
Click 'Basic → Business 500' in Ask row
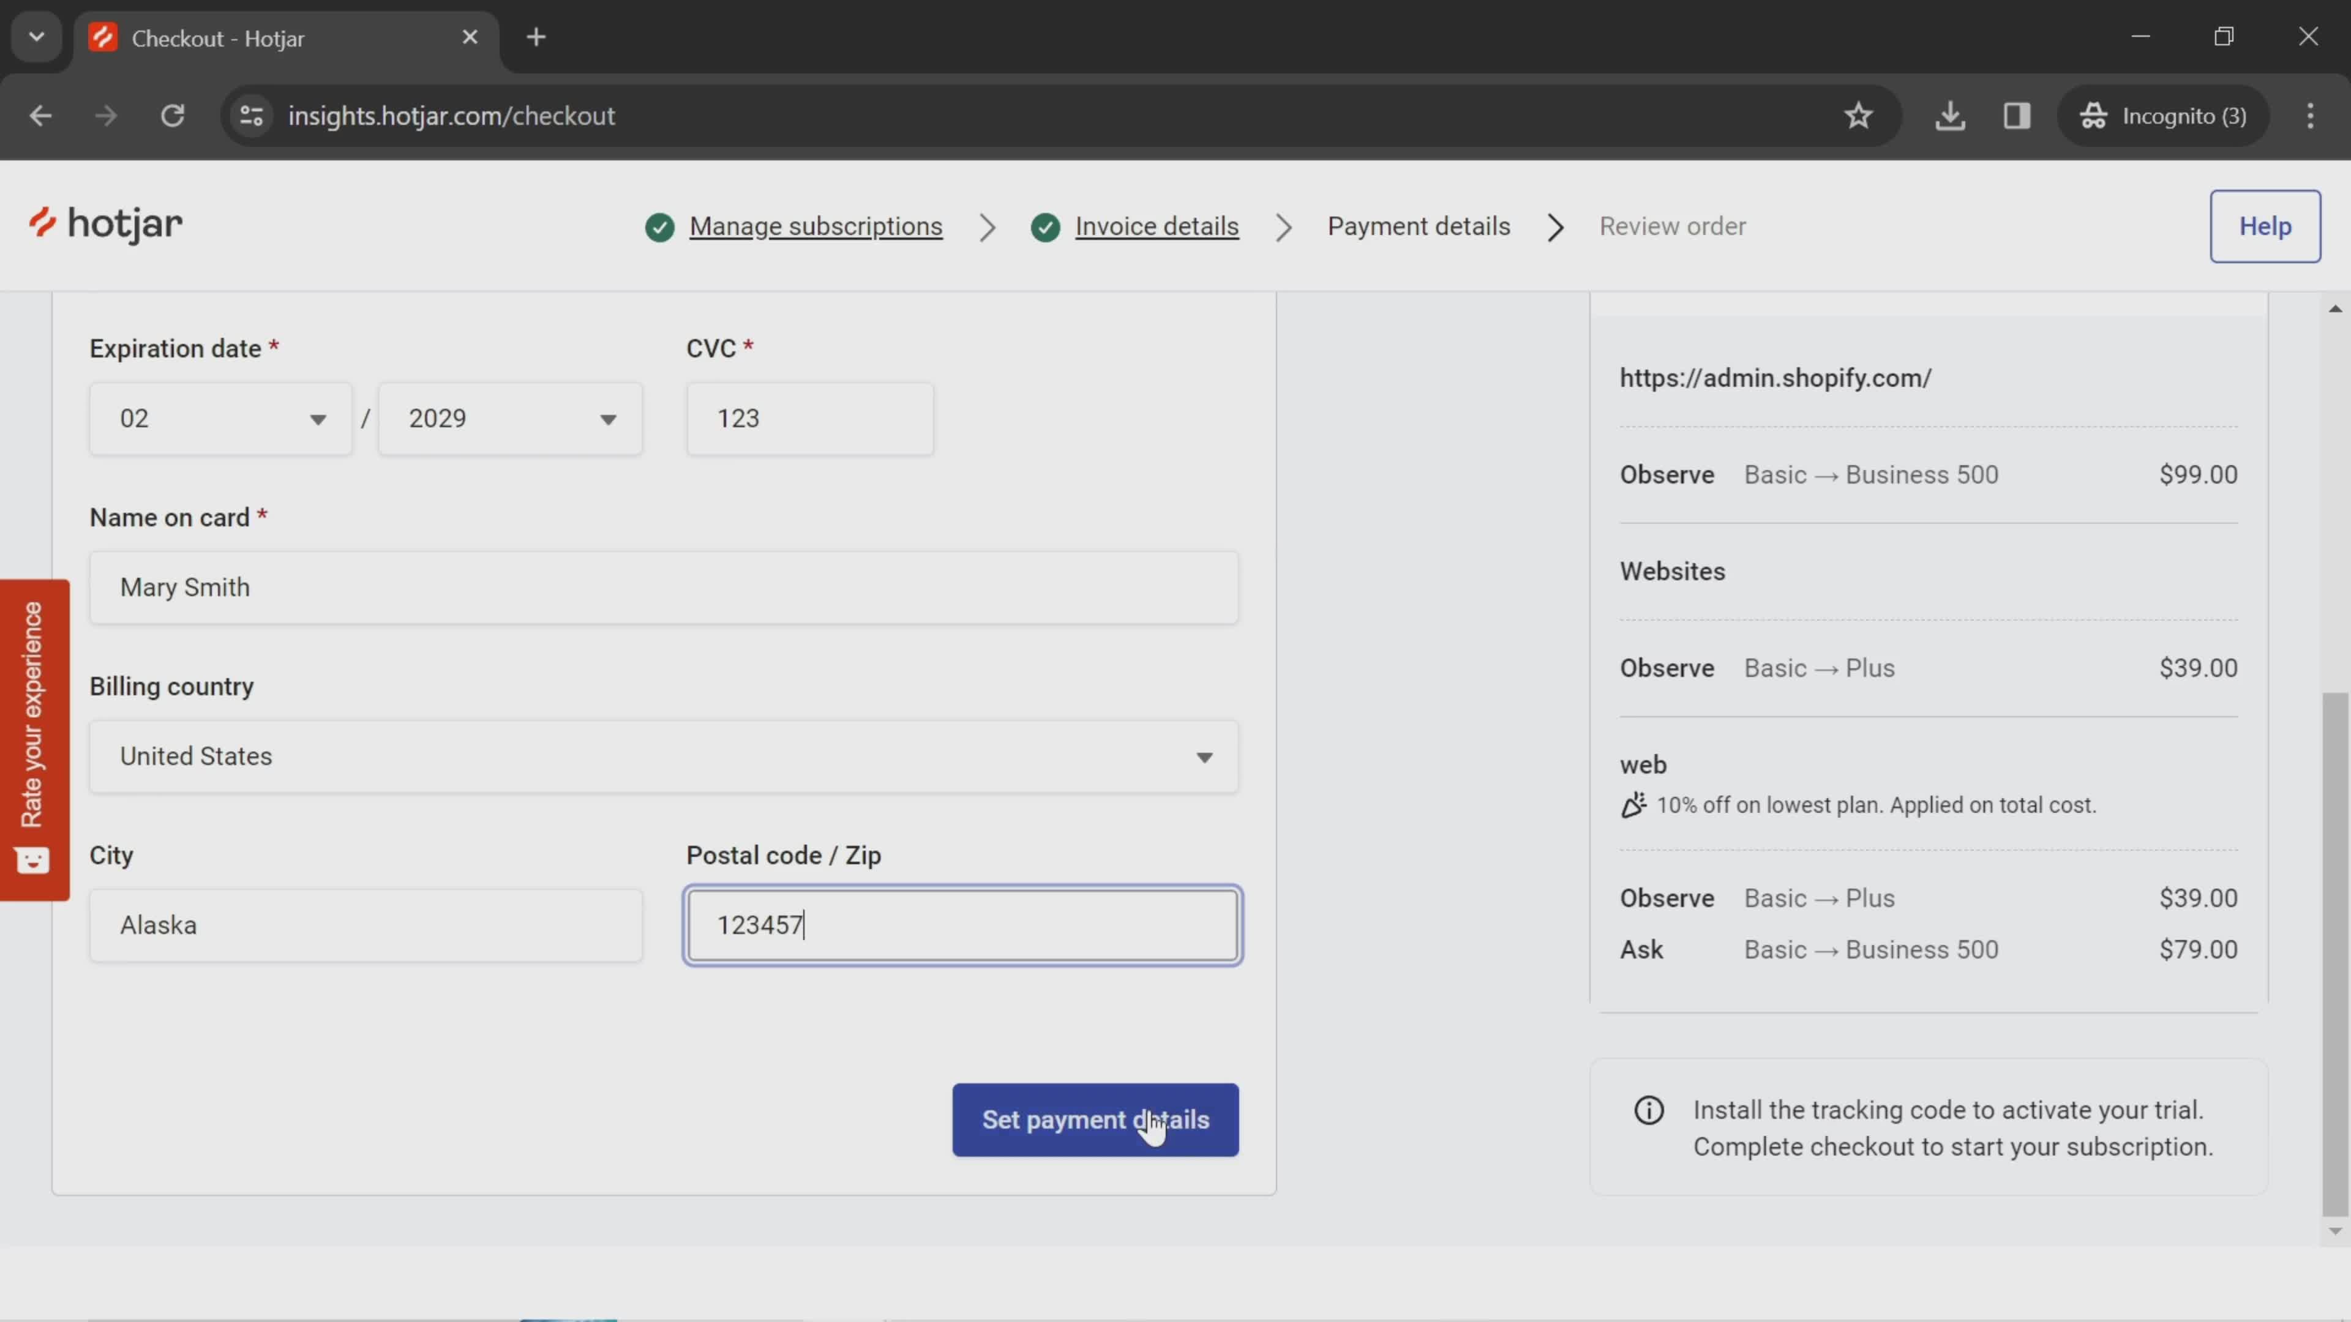[1871, 950]
